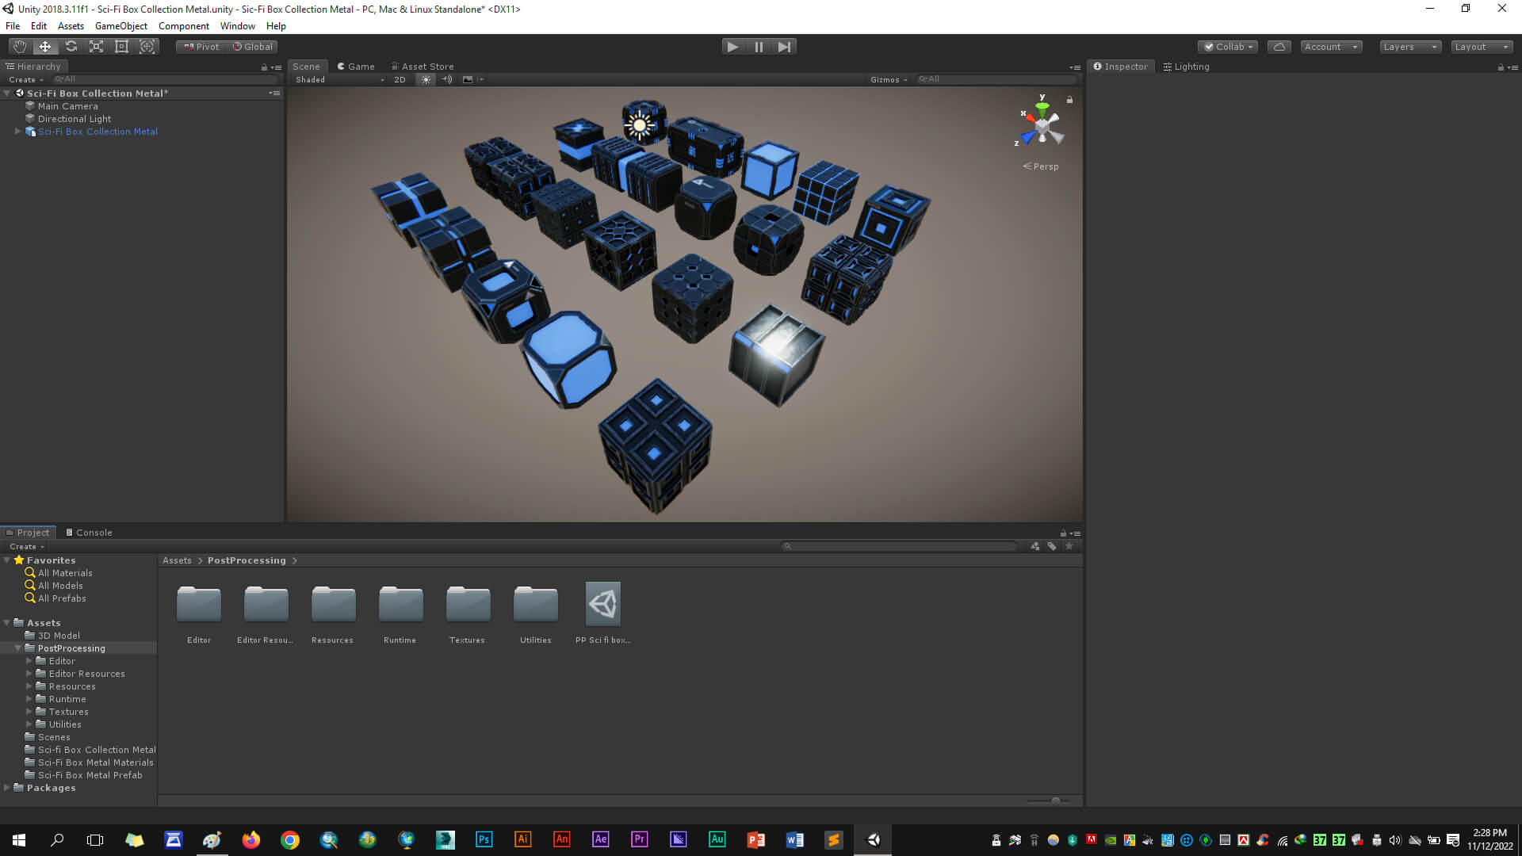Open the Shaded draw mode dropdown
1522x856 pixels.
click(339, 79)
